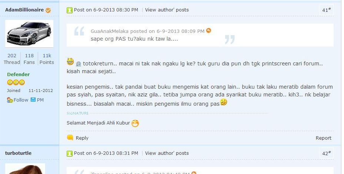
Task: View author's posts for post 42
Action: [167, 153]
